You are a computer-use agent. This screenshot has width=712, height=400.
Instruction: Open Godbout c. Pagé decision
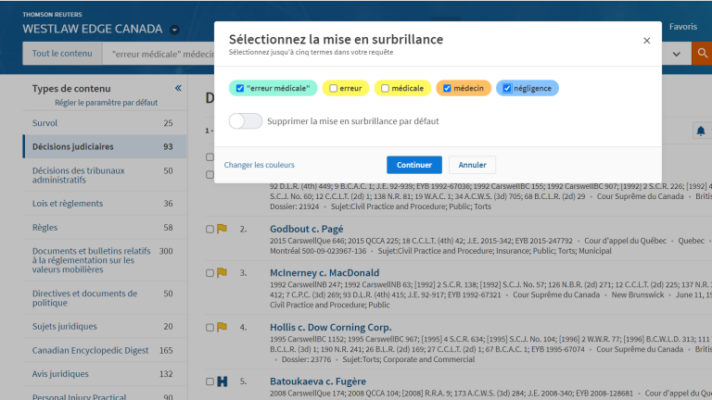coord(307,229)
